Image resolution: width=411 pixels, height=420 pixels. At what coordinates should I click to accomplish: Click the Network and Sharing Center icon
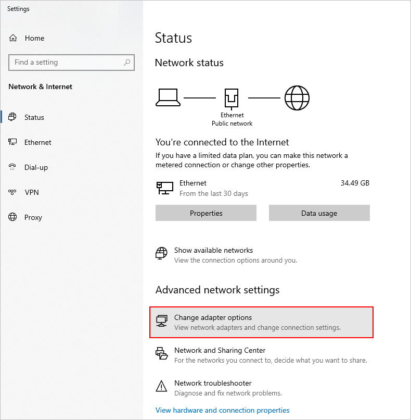coord(161,353)
